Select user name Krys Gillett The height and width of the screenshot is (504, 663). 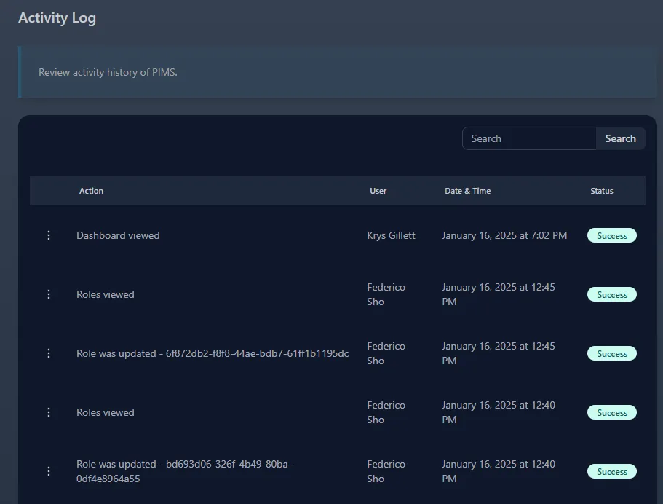(391, 235)
